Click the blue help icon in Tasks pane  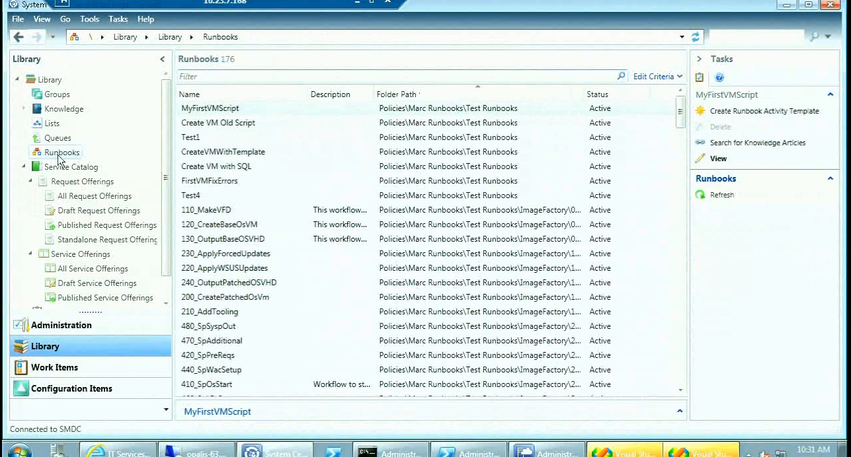720,77
